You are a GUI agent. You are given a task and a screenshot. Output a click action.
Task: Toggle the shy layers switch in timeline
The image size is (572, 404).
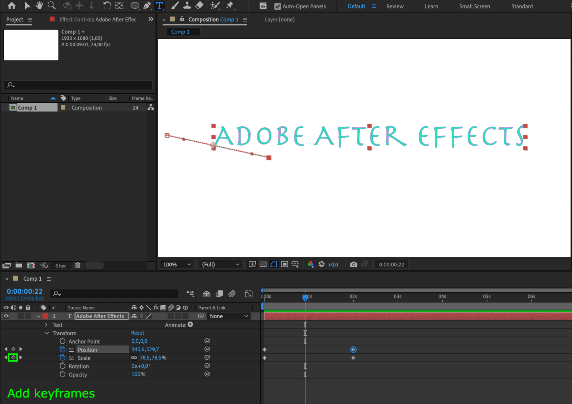click(x=206, y=294)
